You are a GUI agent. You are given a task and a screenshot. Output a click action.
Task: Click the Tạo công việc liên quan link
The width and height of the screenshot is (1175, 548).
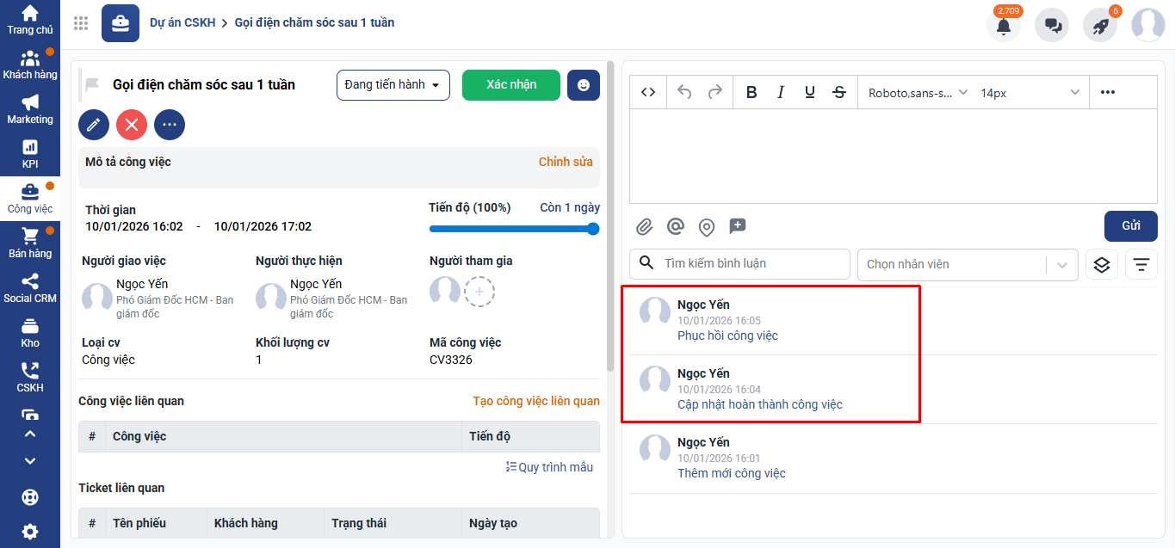[535, 401]
